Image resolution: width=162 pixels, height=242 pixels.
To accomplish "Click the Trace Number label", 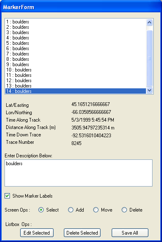I will click(20, 142).
